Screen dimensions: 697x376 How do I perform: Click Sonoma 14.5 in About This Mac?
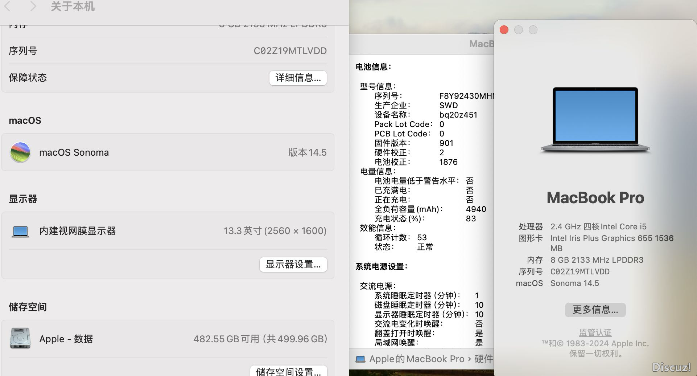pyautogui.click(x=575, y=283)
